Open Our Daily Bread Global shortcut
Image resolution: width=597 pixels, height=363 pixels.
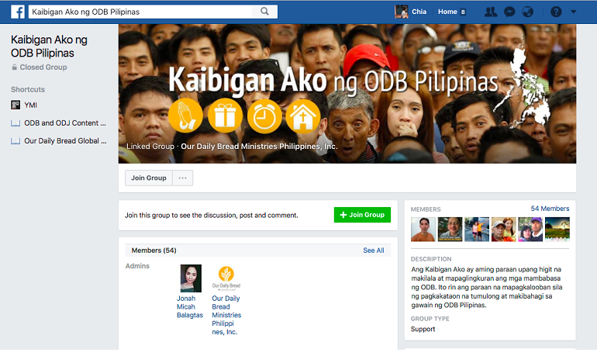point(65,141)
